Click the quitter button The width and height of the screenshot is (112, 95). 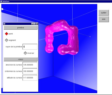tap(104, 13)
